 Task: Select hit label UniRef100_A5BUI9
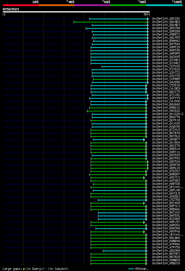coord(166,263)
